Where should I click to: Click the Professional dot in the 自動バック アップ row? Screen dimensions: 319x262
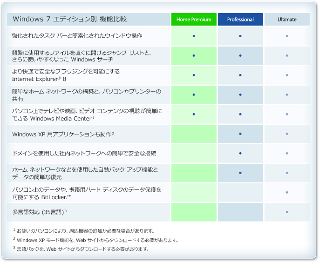[240, 173]
